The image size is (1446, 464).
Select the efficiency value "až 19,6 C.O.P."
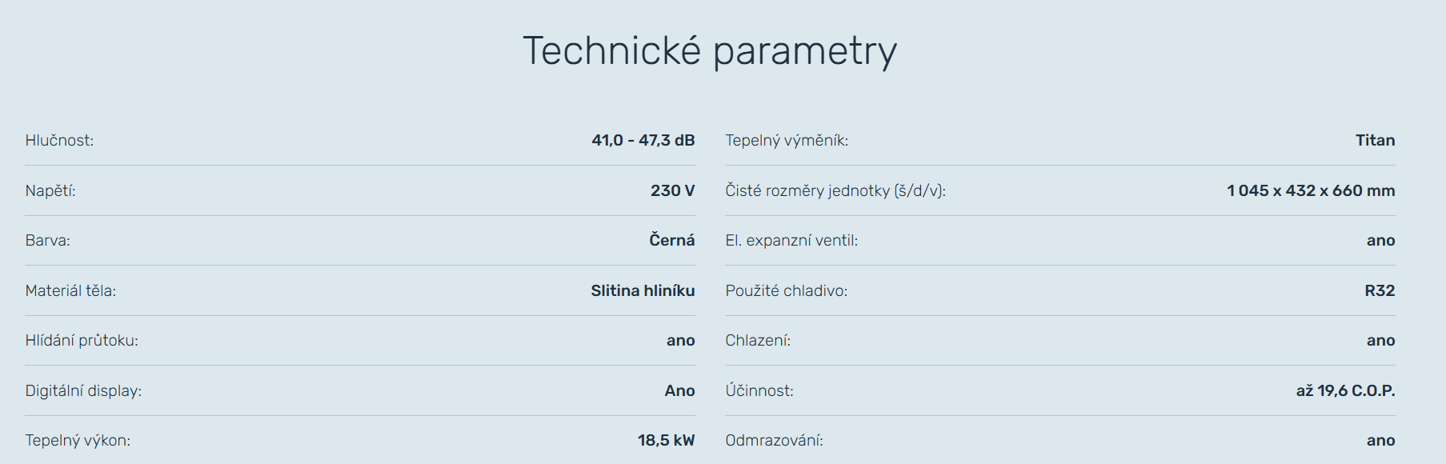click(1345, 391)
